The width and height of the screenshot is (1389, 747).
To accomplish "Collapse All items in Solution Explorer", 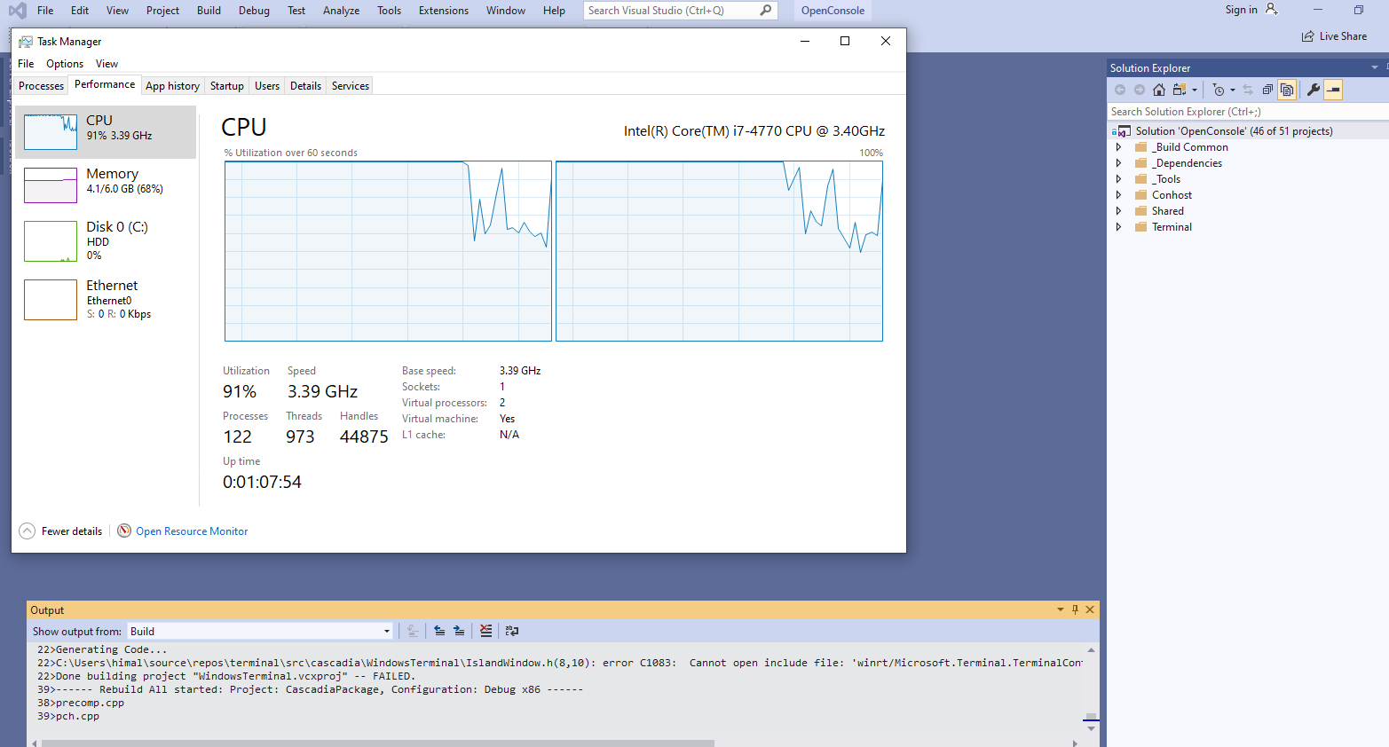I will [x=1267, y=90].
